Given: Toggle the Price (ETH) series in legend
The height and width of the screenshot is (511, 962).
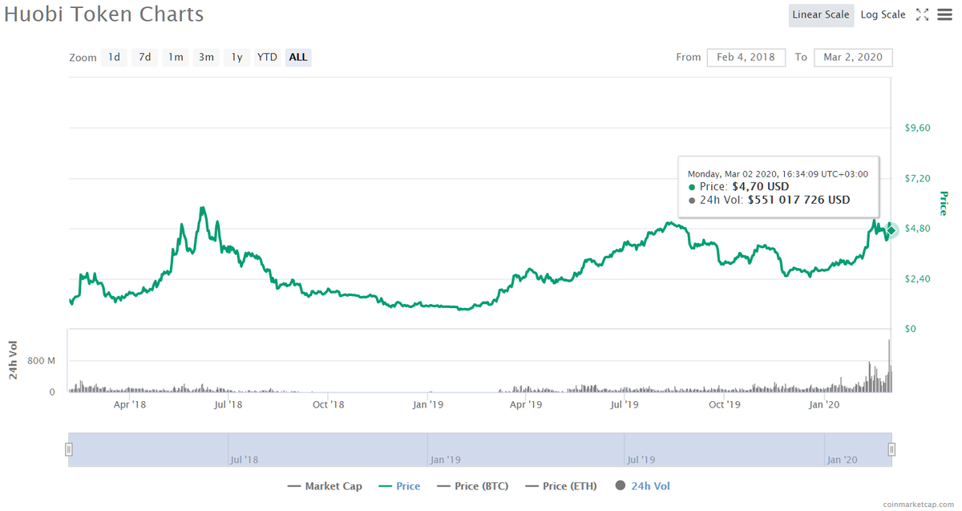Looking at the screenshot, I should (562, 486).
